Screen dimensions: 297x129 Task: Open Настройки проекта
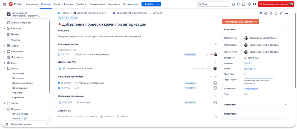(21, 124)
